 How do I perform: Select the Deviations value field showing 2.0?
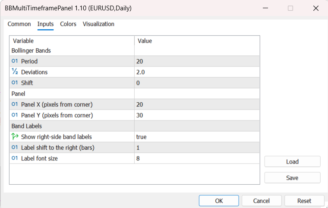point(196,72)
